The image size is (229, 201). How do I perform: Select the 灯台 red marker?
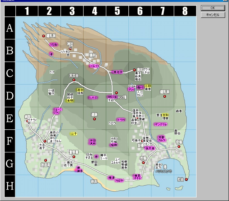tap(186, 179)
